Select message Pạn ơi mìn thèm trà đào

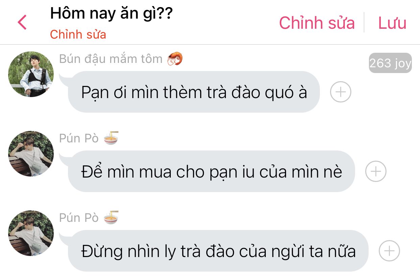point(194,92)
